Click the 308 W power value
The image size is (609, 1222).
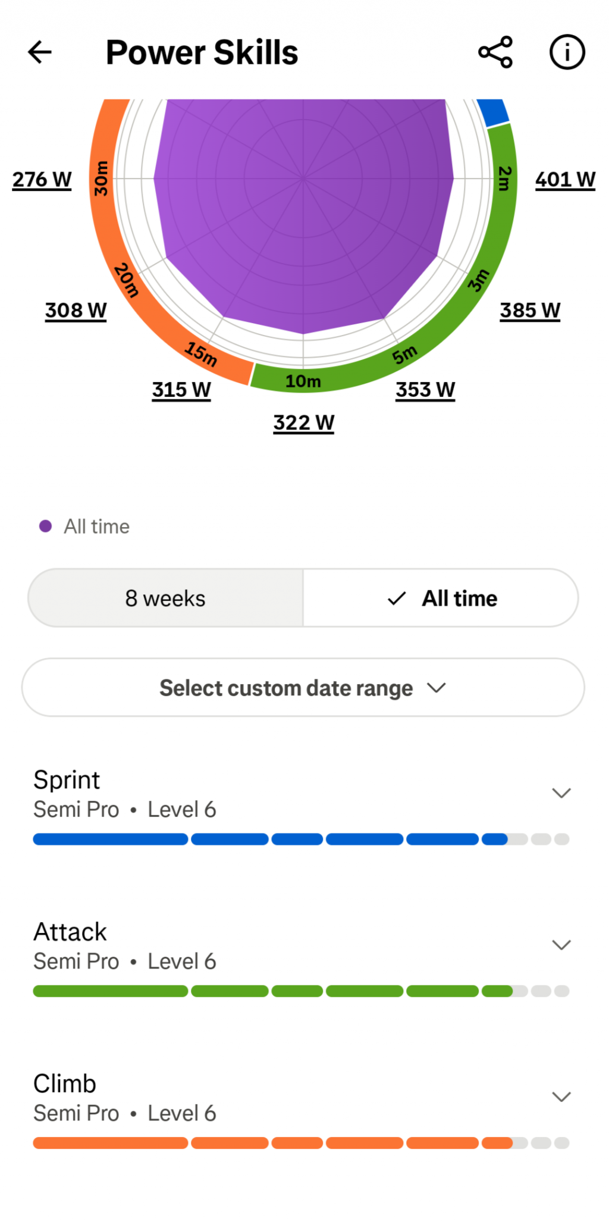click(x=76, y=311)
